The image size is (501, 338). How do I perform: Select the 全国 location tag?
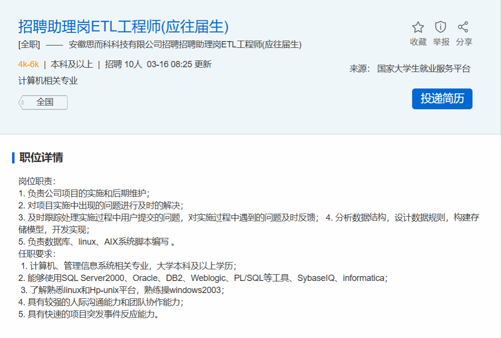point(44,103)
